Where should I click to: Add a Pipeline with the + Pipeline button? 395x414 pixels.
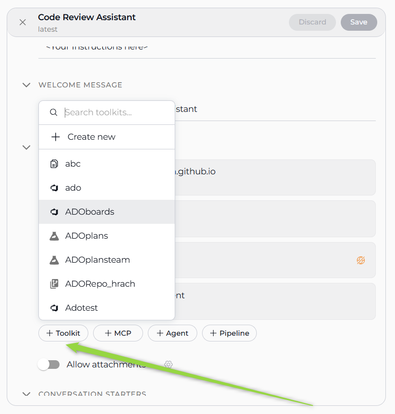coord(229,333)
